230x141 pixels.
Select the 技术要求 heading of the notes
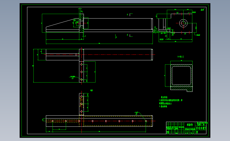click(x=164, y=97)
